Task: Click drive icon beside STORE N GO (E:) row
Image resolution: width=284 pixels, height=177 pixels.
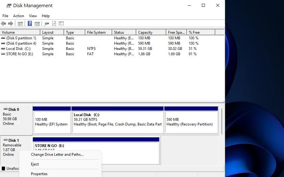Action: tap(3, 54)
